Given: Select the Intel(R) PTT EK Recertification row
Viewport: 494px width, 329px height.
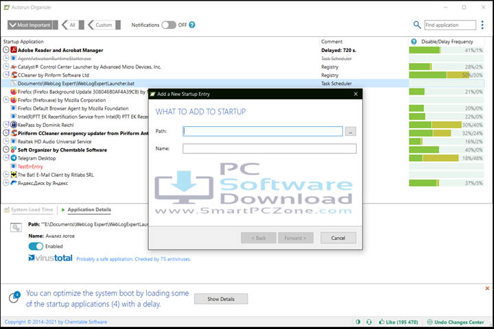Looking at the screenshot, I should point(83,117).
